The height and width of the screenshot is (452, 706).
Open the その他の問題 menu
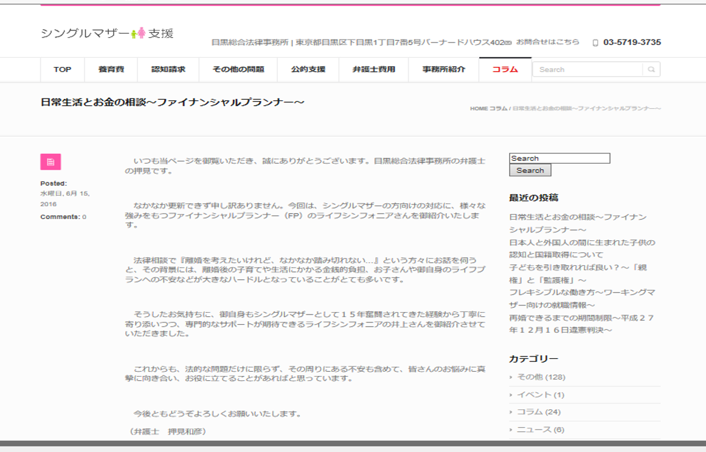coord(238,69)
